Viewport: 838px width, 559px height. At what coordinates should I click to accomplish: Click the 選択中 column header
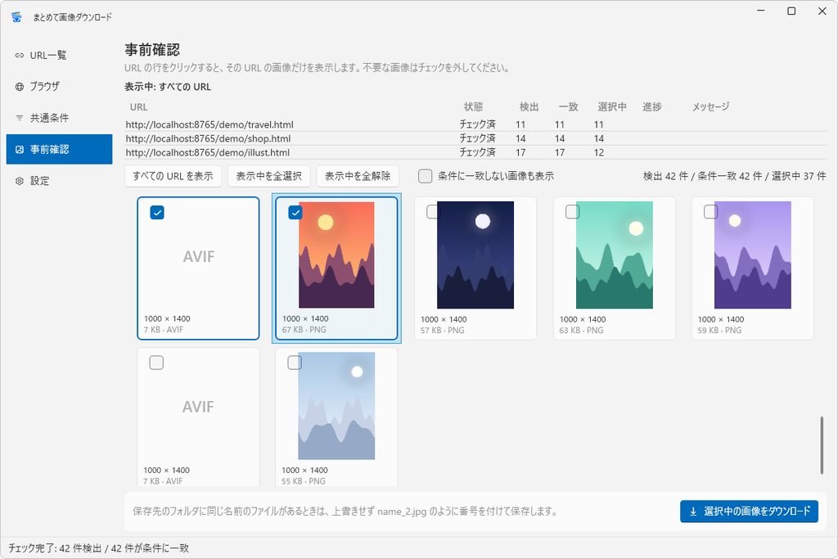[612, 107]
